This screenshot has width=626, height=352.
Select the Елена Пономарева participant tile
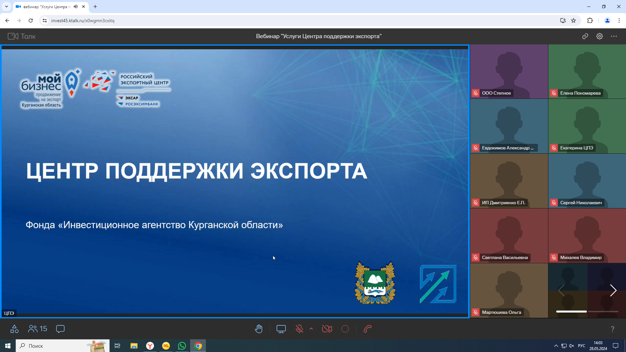pos(587,71)
